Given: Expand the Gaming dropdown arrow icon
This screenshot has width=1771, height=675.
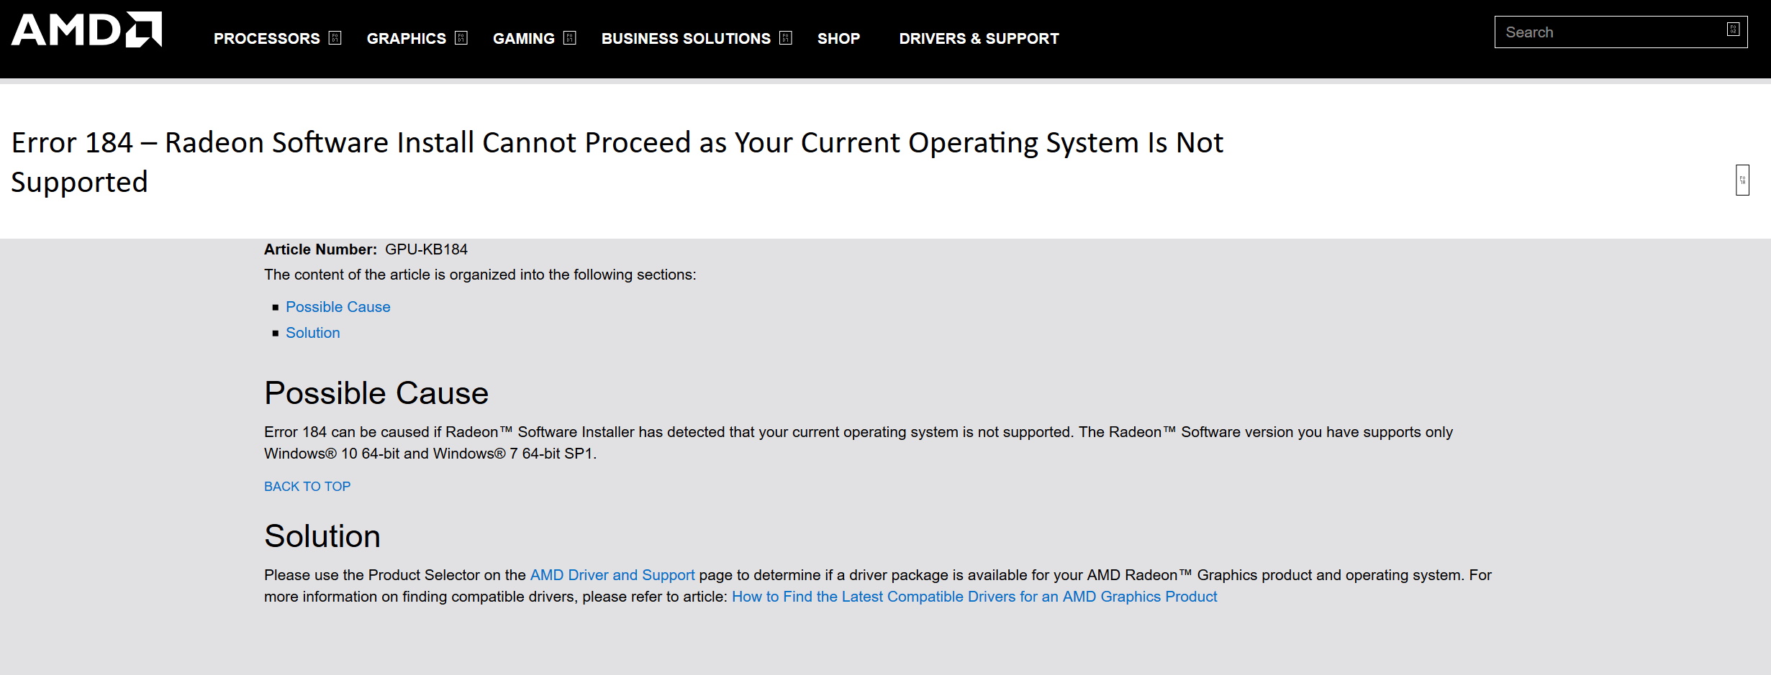Looking at the screenshot, I should pos(570,38).
